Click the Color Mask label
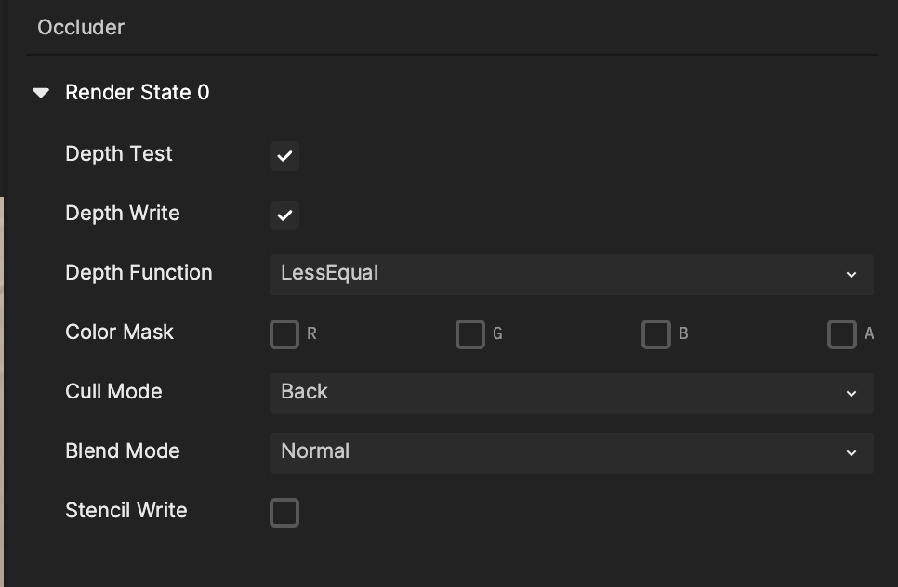Image resolution: width=898 pixels, height=587 pixels. [x=119, y=332]
